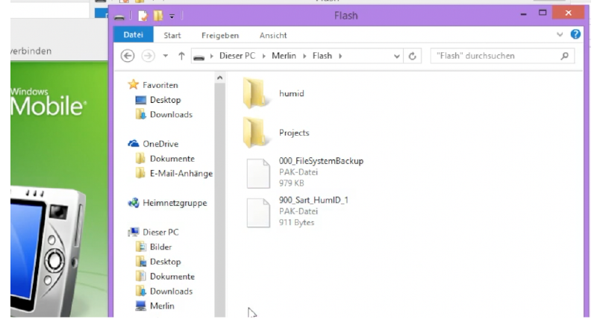Viewport: 597px width, 334px height.
Task: Click the back navigation arrow
Action: pos(128,56)
